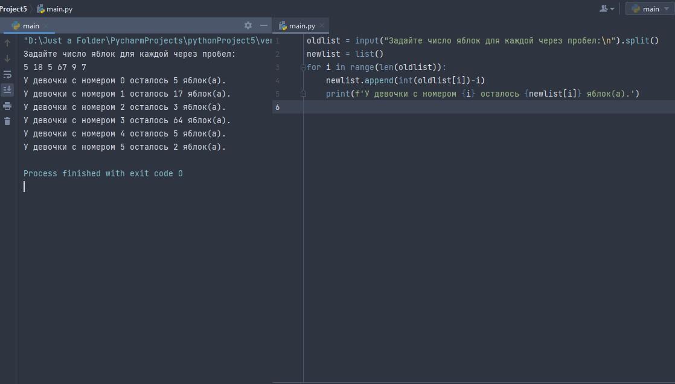Open the main run configuration dropdown
675x384 pixels.
tap(650, 8)
